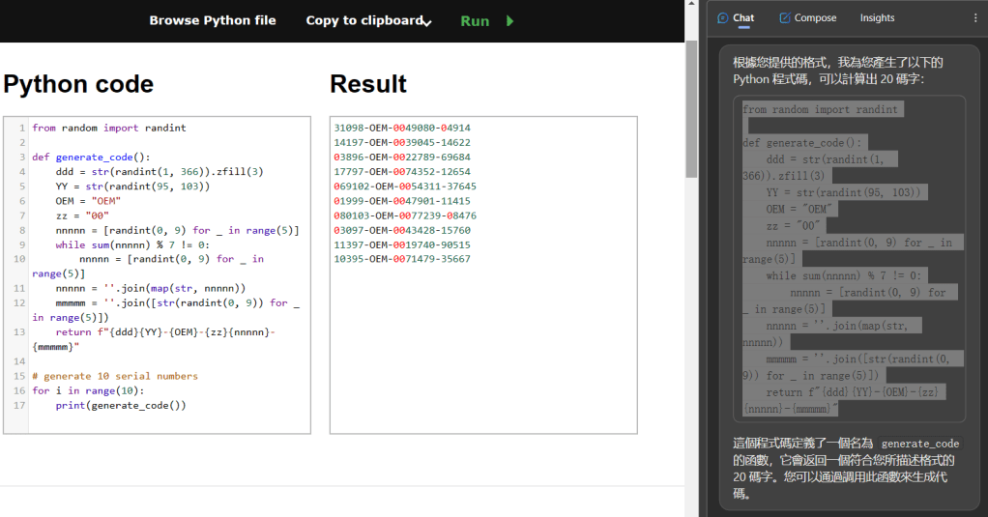Click the Compose pencil icon
This screenshot has height=517, width=988.
tap(785, 17)
